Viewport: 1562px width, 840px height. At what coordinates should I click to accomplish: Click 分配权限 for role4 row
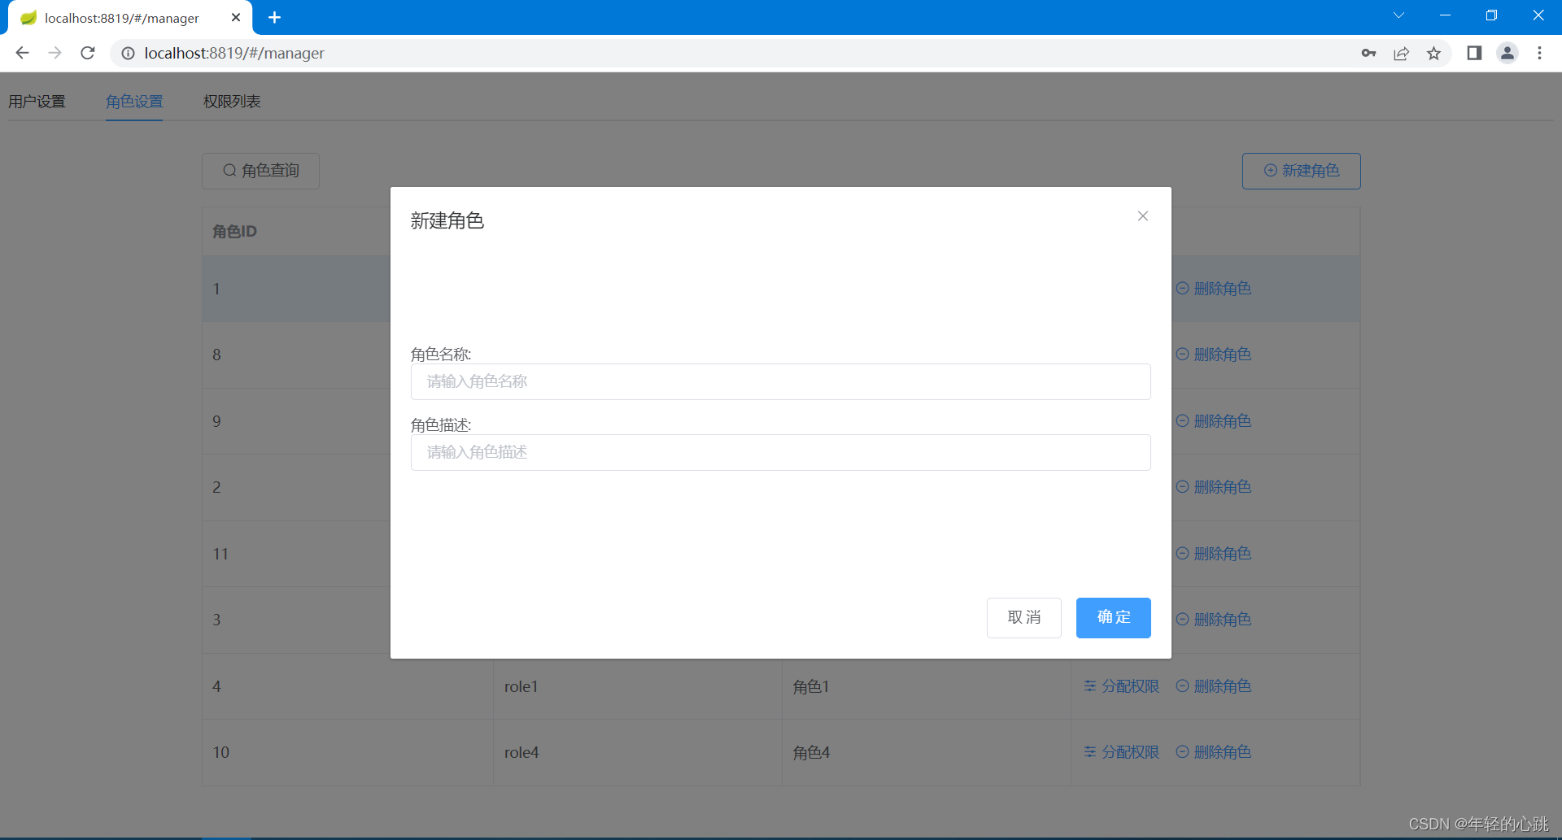tap(1121, 752)
